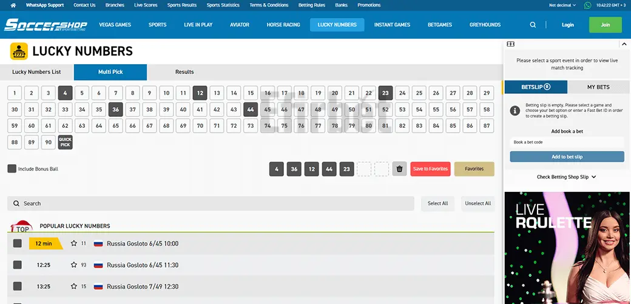Deselect number 4 in the grid
631x304 pixels.
(65, 93)
